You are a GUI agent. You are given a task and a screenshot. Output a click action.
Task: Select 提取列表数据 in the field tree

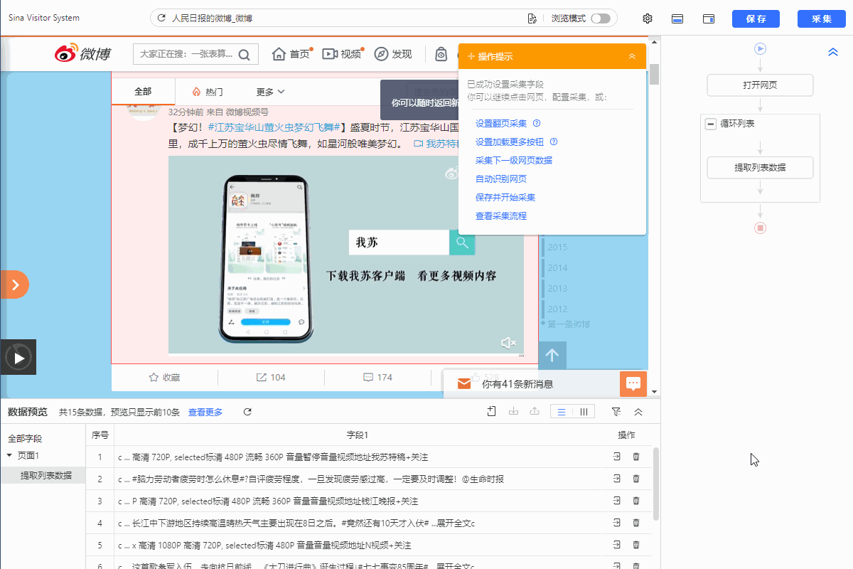click(46, 475)
